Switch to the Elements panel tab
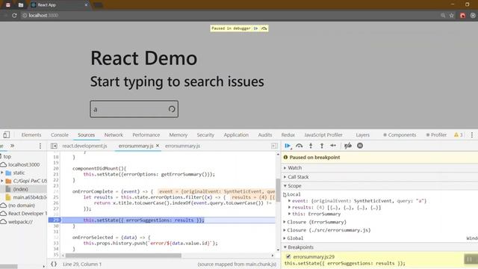The width and height of the screenshot is (478, 269). click(31, 134)
